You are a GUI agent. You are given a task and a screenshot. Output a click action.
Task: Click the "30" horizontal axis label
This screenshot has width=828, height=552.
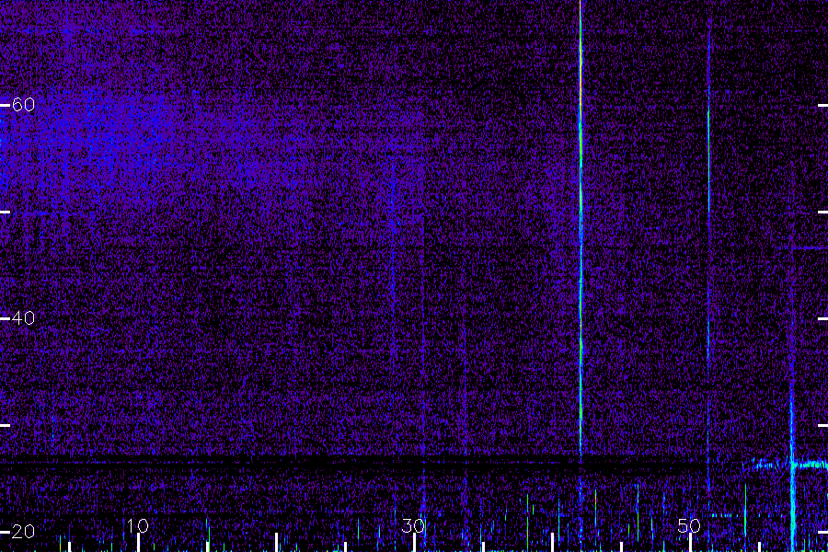[413, 525]
